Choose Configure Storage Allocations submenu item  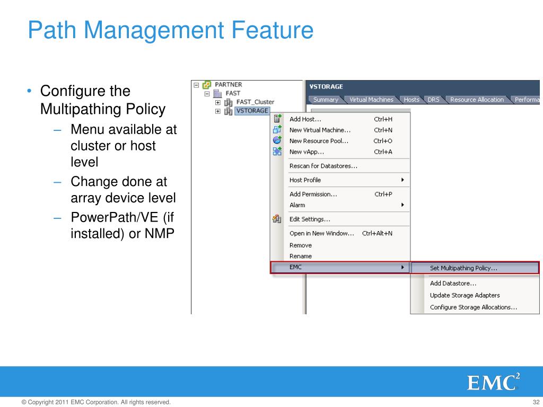[475, 307]
